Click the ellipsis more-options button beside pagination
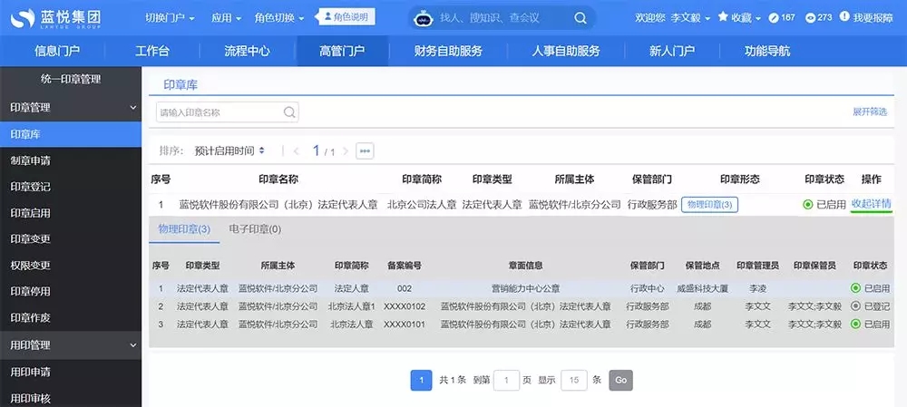 365,150
